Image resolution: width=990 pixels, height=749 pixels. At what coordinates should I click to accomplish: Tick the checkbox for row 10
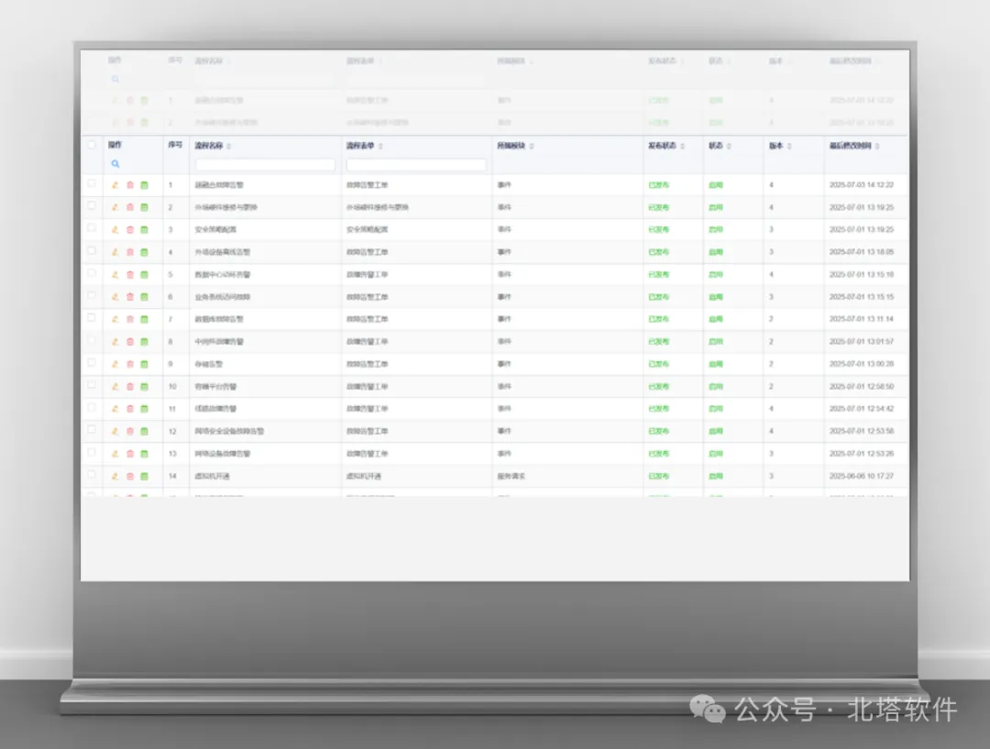(92, 385)
